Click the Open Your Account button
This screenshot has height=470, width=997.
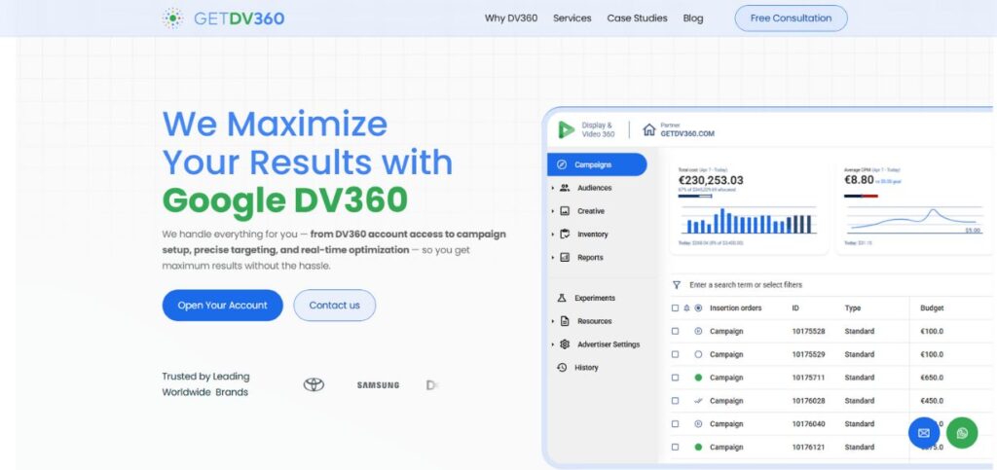coord(223,305)
